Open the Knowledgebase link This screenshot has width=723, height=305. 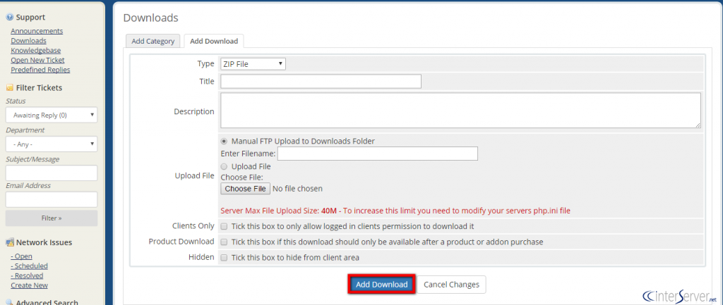(x=36, y=50)
